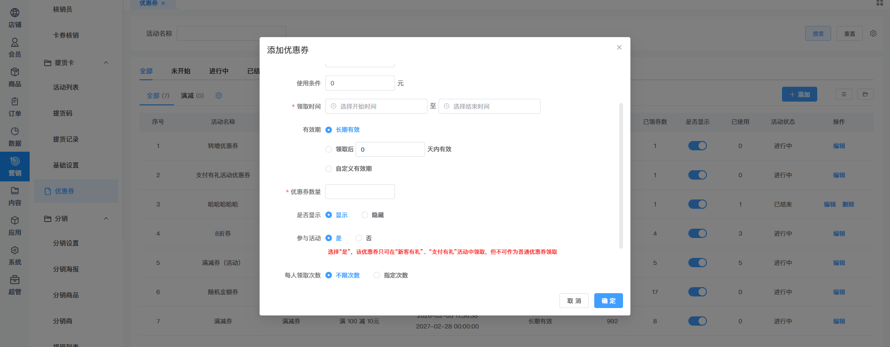Select 长期有效 validity option

tap(343, 130)
